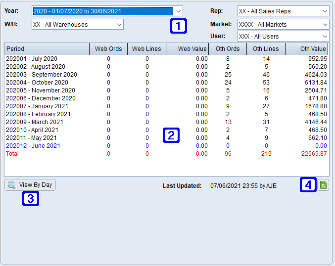
Task: Select the 202012 - June 2021 row
Action: 33,146
